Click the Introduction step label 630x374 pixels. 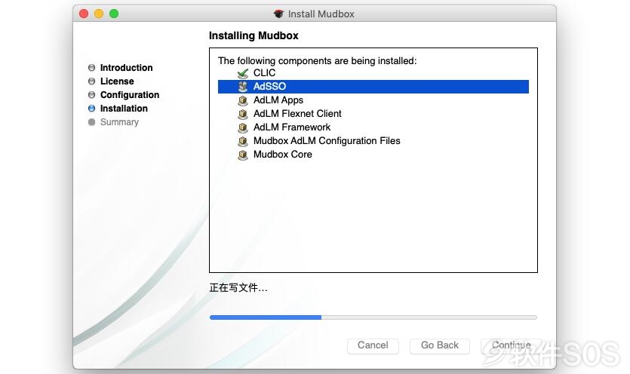126,68
